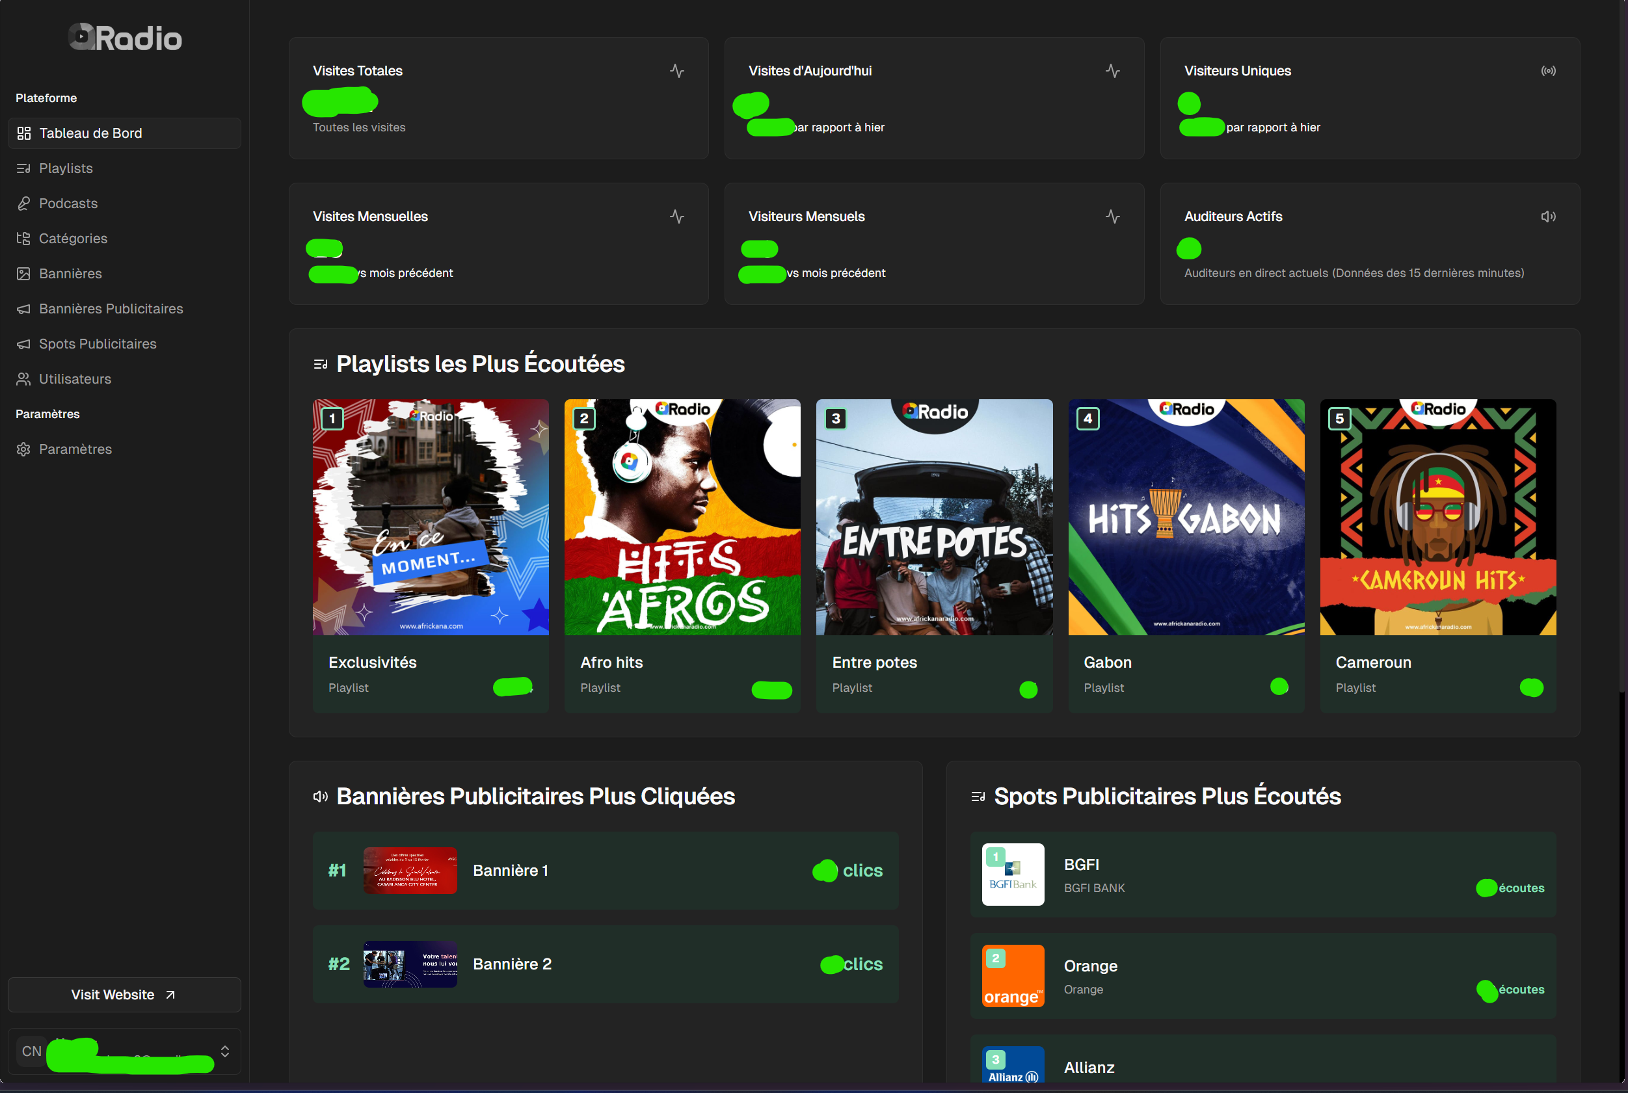The image size is (1628, 1093).
Task: Open Utilisateurs with the people icon
Action: point(23,378)
